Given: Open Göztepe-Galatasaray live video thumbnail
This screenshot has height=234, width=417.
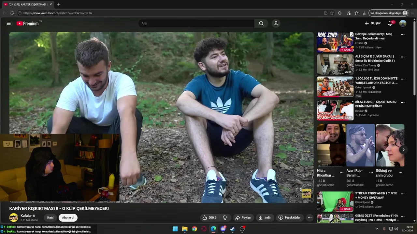Looking at the screenshot, I should point(335,42).
